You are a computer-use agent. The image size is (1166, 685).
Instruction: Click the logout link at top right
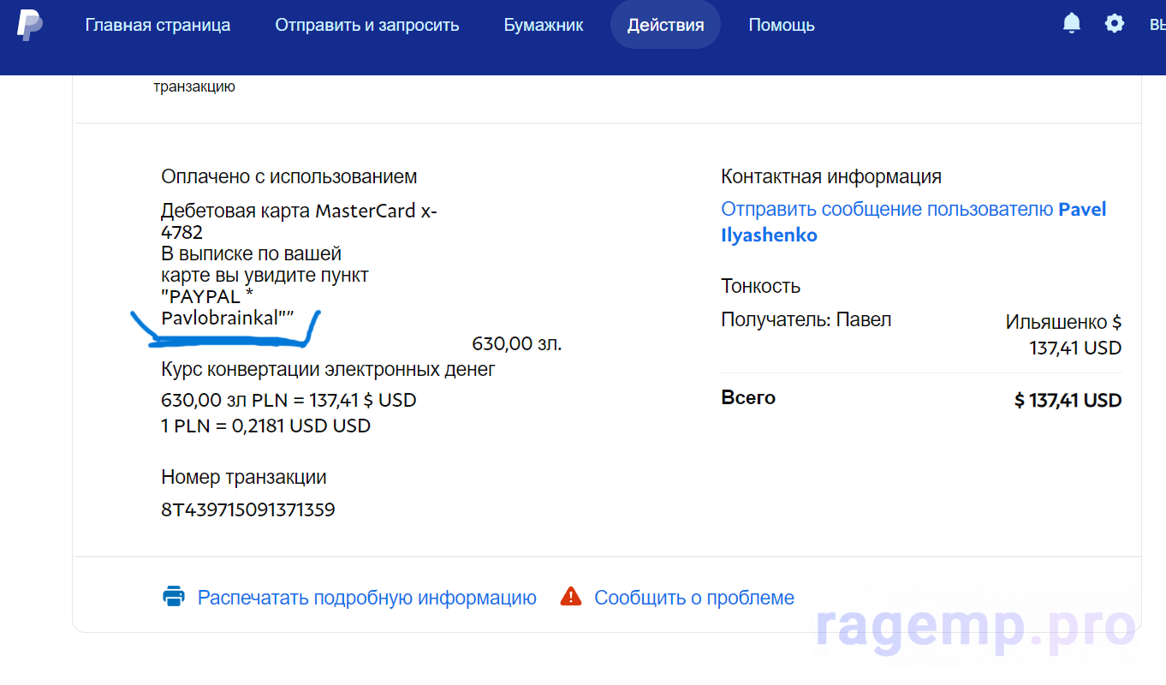1157,25
